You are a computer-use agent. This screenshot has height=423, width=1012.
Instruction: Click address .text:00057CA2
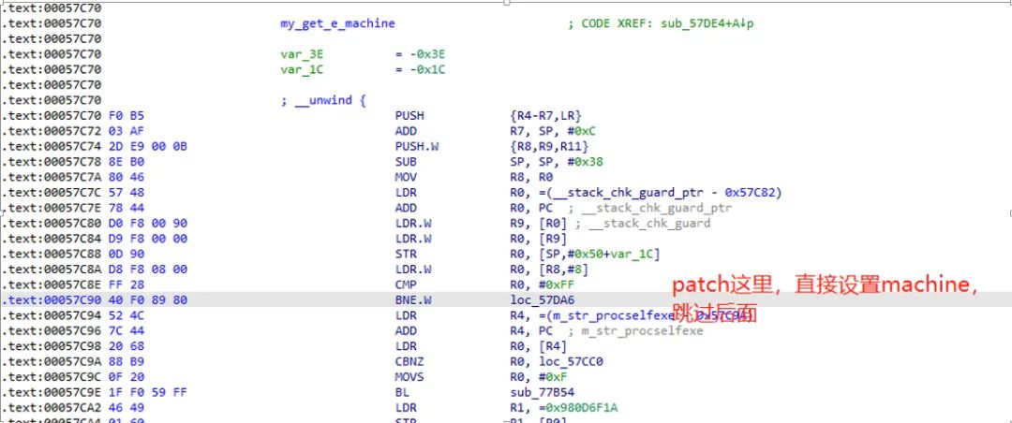click(51, 408)
